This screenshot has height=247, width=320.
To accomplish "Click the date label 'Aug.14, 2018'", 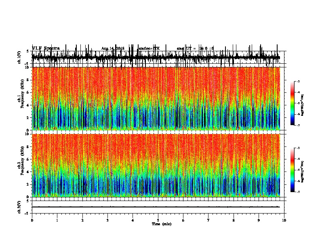I will click(x=113, y=48).
